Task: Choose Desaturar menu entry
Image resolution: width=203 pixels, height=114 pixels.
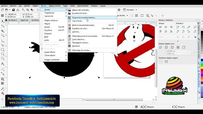Action: pyautogui.click(x=92, y=46)
